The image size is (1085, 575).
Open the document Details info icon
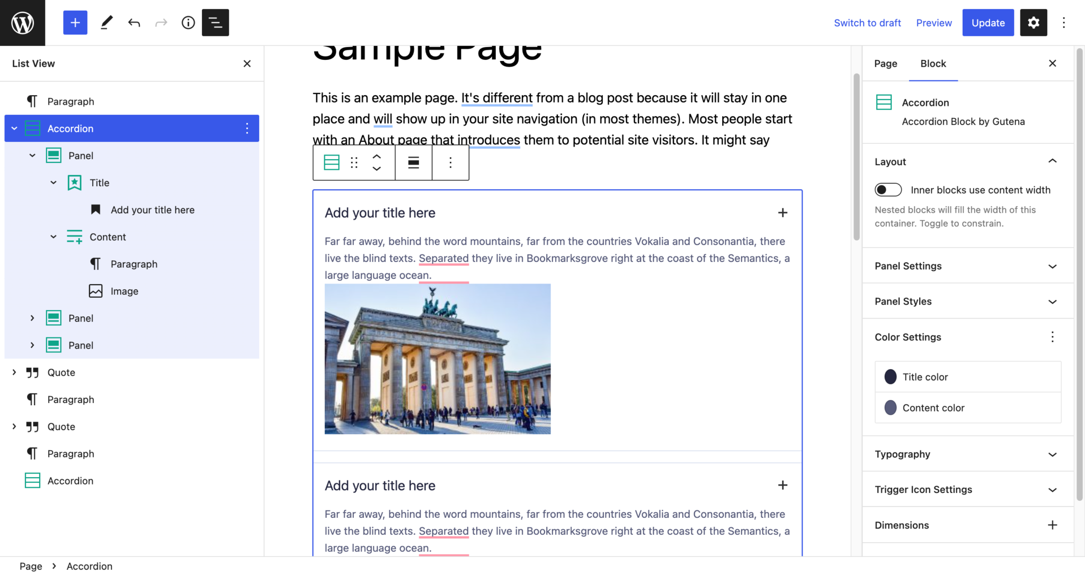(x=188, y=23)
